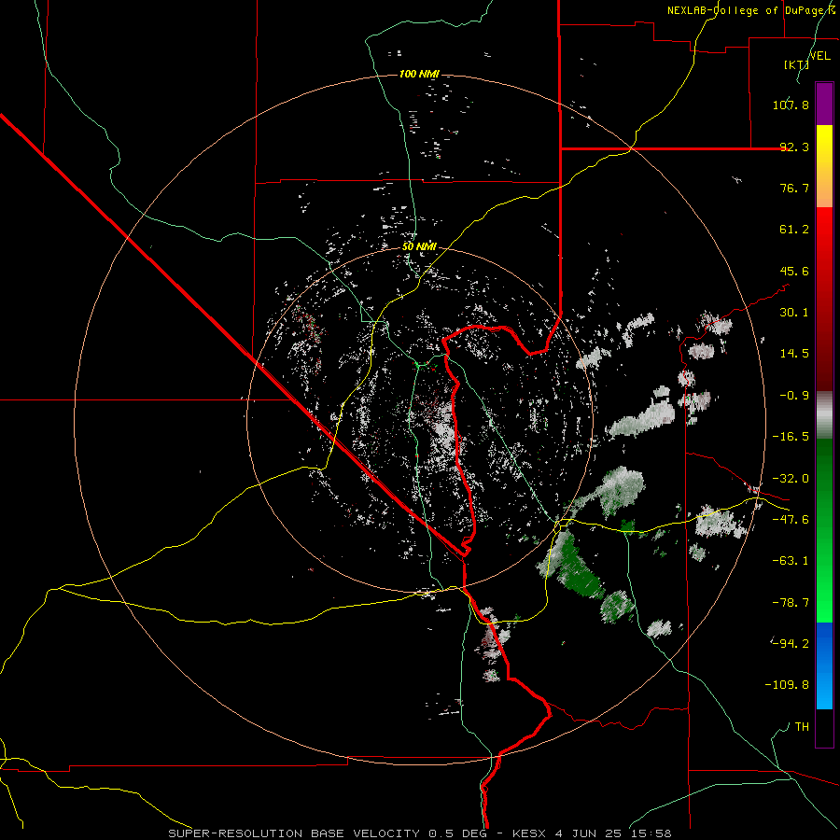The image size is (840, 840).
Task: Click the 14.5 velocity scale value
Action: click(794, 354)
